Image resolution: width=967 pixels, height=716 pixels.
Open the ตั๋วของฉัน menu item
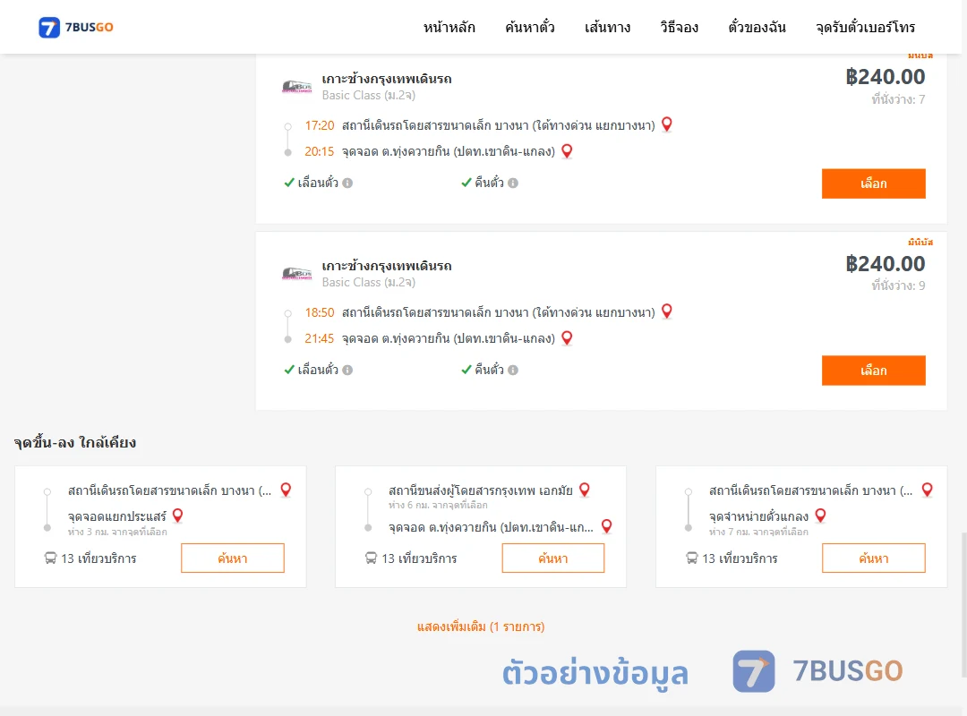tap(757, 27)
